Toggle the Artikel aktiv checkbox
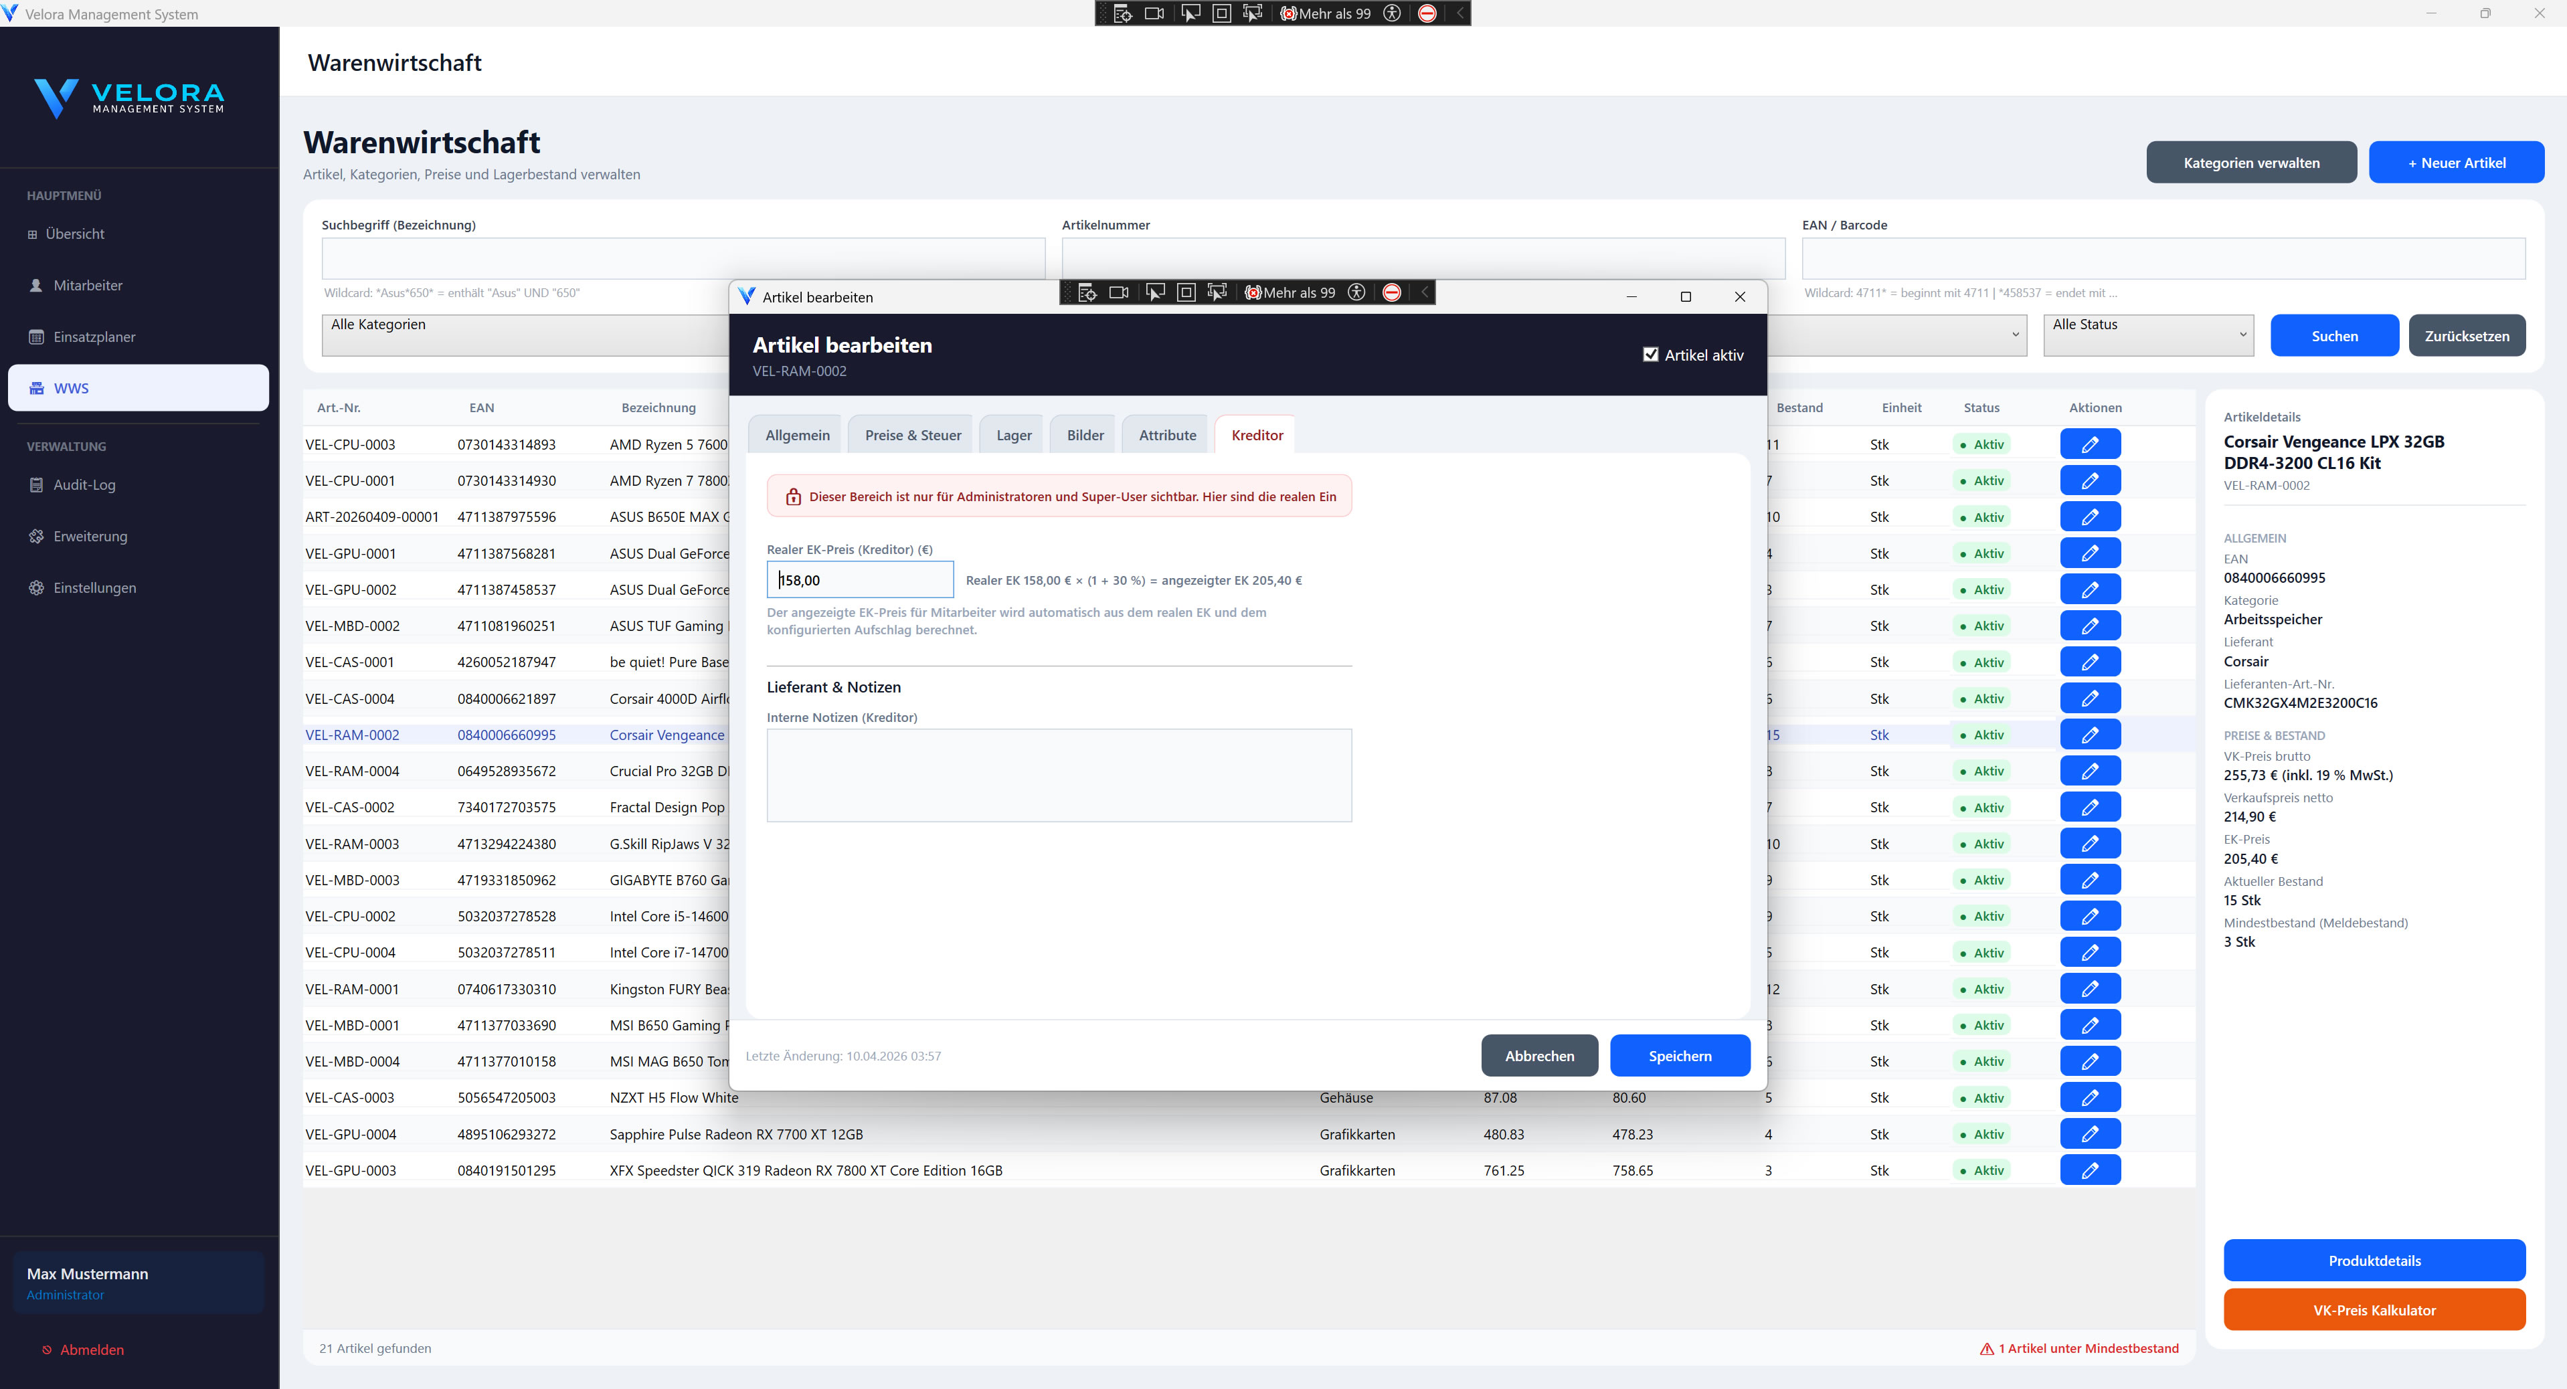Viewport: 2567px width, 1389px height. tap(1650, 355)
